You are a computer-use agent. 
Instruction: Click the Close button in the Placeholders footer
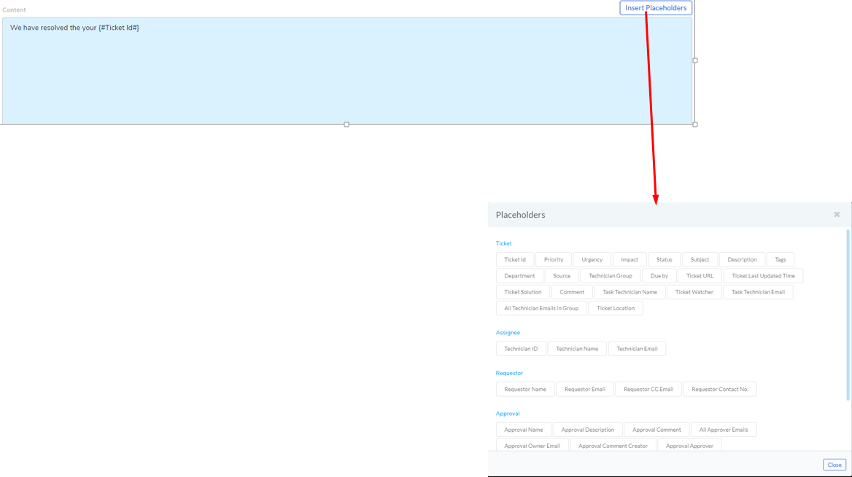click(834, 465)
